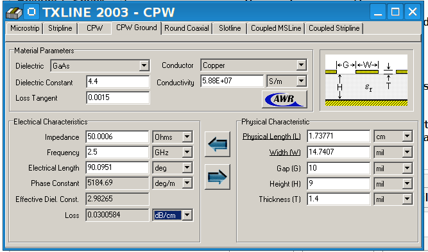This screenshot has height=252, width=428.
Task: Open the Physical Length cm units dropdown
Action: click(407, 136)
